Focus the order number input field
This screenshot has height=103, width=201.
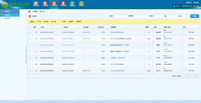(x=121, y=16)
